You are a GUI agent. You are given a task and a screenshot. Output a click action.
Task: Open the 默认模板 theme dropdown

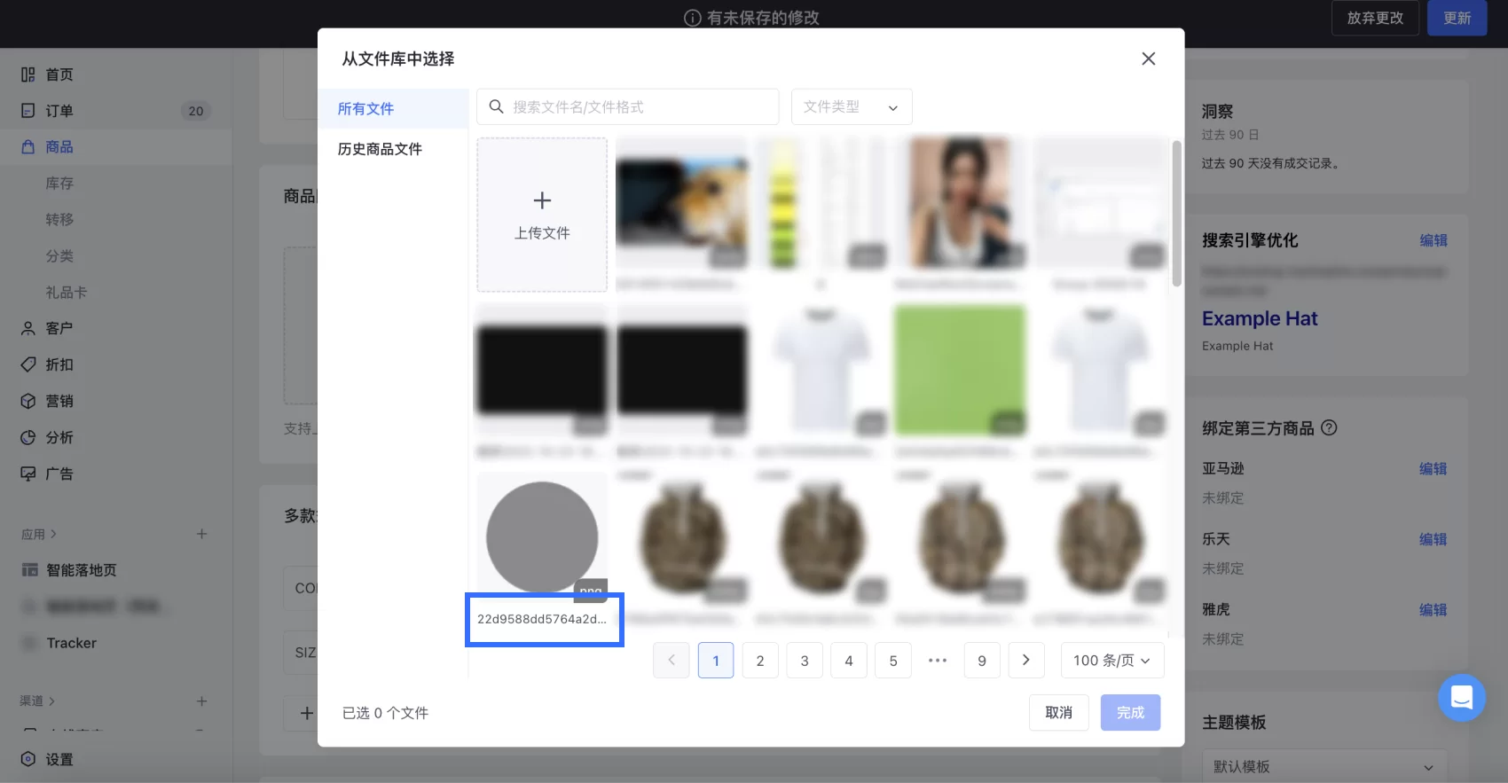[x=1323, y=766]
